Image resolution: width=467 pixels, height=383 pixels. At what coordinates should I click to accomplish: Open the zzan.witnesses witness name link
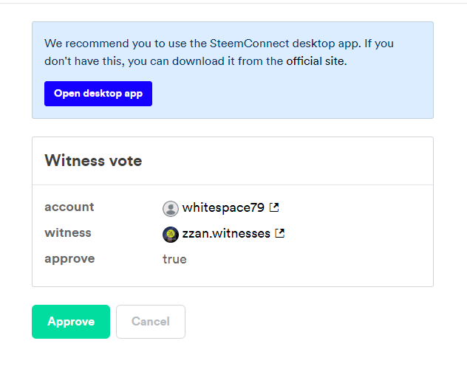pyautogui.click(x=226, y=233)
